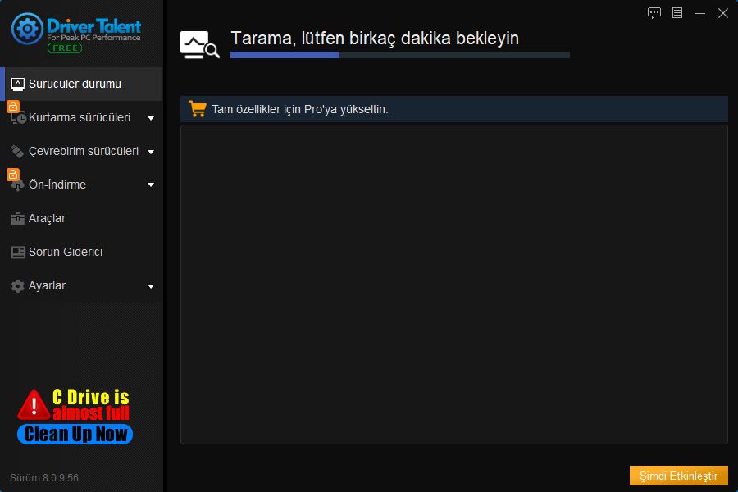This screenshot has height=492, width=738.
Task: Expand the Kurtarma sürücüleri arrow
Action: pyautogui.click(x=151, y=118)
